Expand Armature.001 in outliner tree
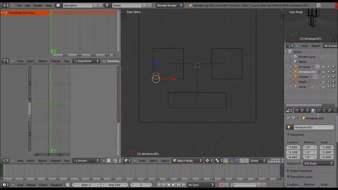The height and width of the screenshot is (190, 338). [x=290, y=72]
